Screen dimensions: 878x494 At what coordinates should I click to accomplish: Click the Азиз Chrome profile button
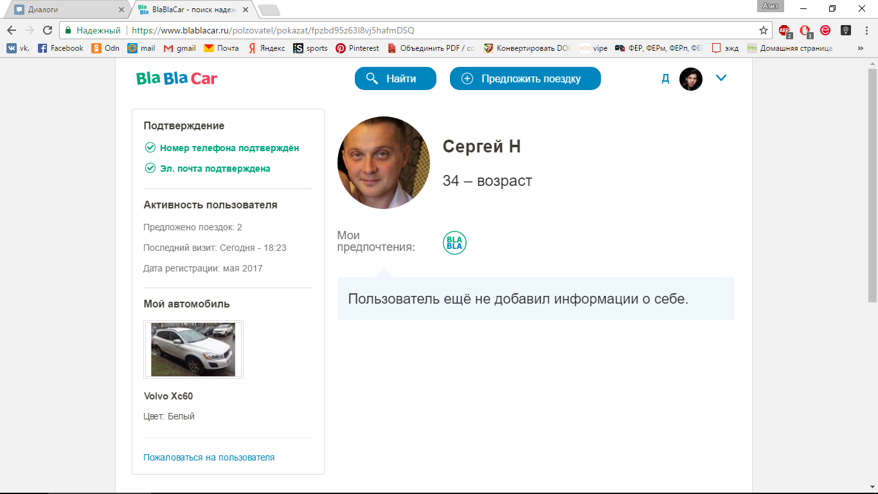click(x=771, y=6)
